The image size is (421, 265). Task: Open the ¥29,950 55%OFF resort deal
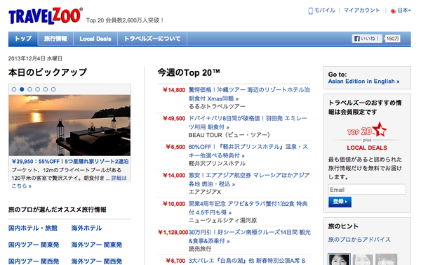[x=70, y=162]
